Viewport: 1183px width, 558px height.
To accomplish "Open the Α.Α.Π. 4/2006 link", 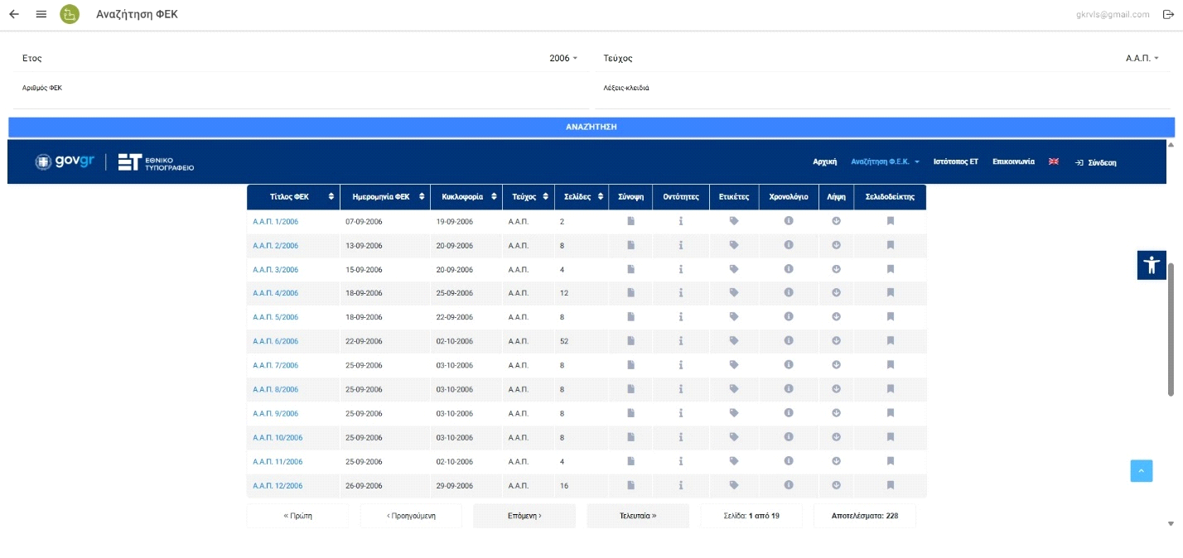I will pyautogui.click(x=275, y=293).
